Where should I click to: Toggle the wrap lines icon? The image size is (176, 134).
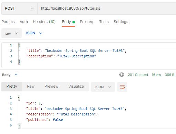(122, 87)
